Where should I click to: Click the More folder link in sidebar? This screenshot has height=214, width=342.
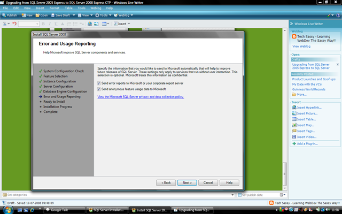299,94
